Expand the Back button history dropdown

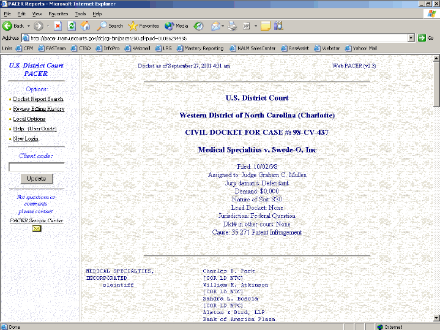tap(29, 26)
